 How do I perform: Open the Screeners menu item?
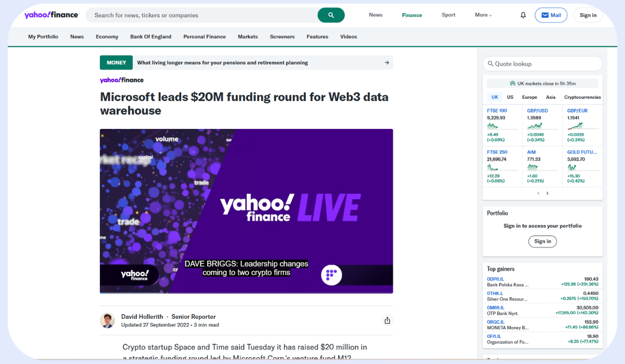pyautogui.click(x=282, y=37)
